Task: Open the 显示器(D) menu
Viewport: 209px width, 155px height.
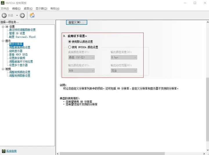Action: 42,8
